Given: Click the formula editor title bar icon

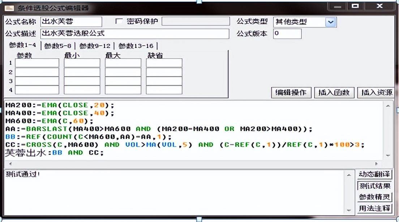Looking at the screenshot, I should 9,8.
